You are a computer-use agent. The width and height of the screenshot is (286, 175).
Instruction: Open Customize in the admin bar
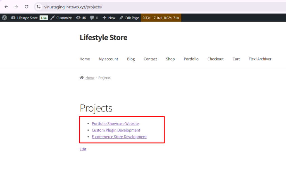tap(61, 18)
